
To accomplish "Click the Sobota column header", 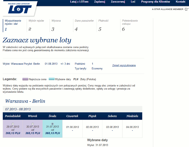I will [112, 116].
